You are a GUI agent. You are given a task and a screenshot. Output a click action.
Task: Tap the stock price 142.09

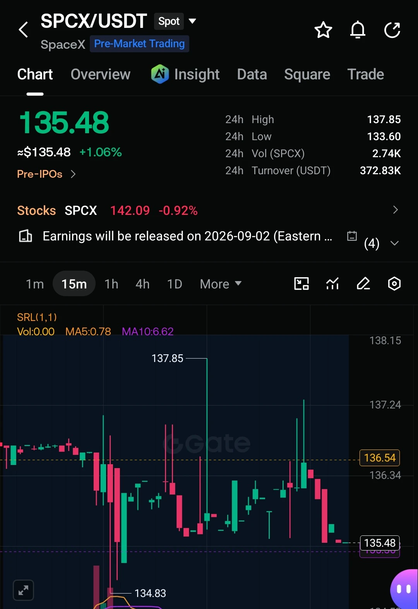(x=130, y=210)
